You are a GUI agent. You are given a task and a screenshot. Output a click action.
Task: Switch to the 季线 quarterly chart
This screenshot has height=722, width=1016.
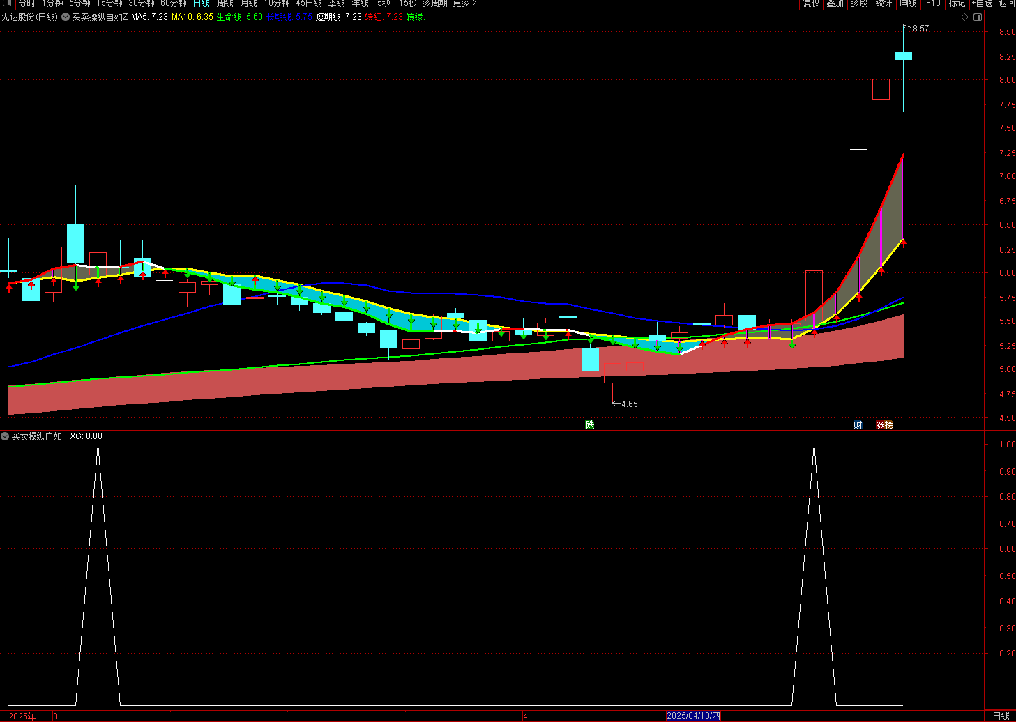coord(337,3)
